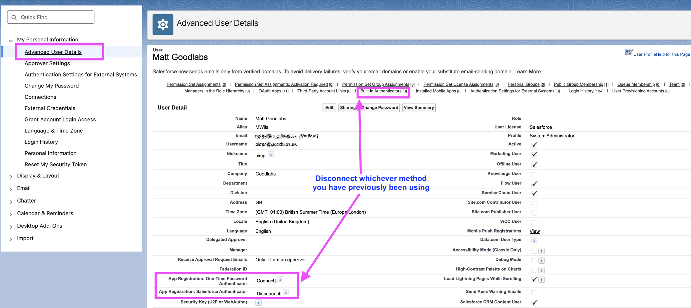Click the User Profile help icon
This screenshot has width=691, height=308.
point(629,52)
